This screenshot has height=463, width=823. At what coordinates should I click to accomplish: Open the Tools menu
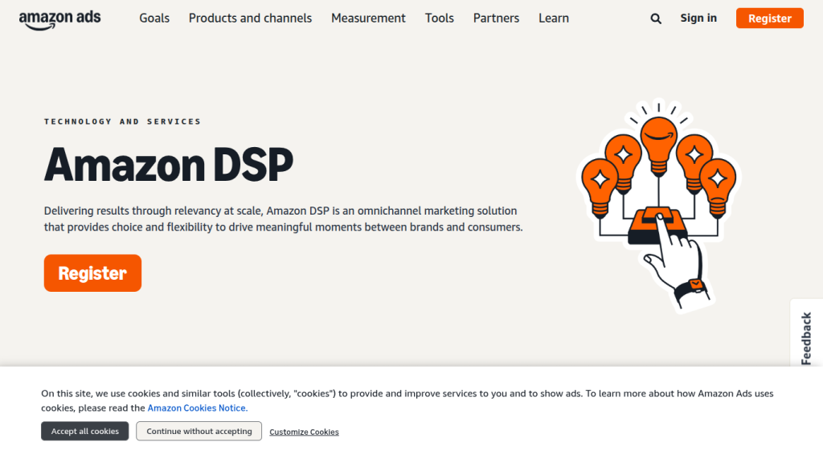click(440, 18)
